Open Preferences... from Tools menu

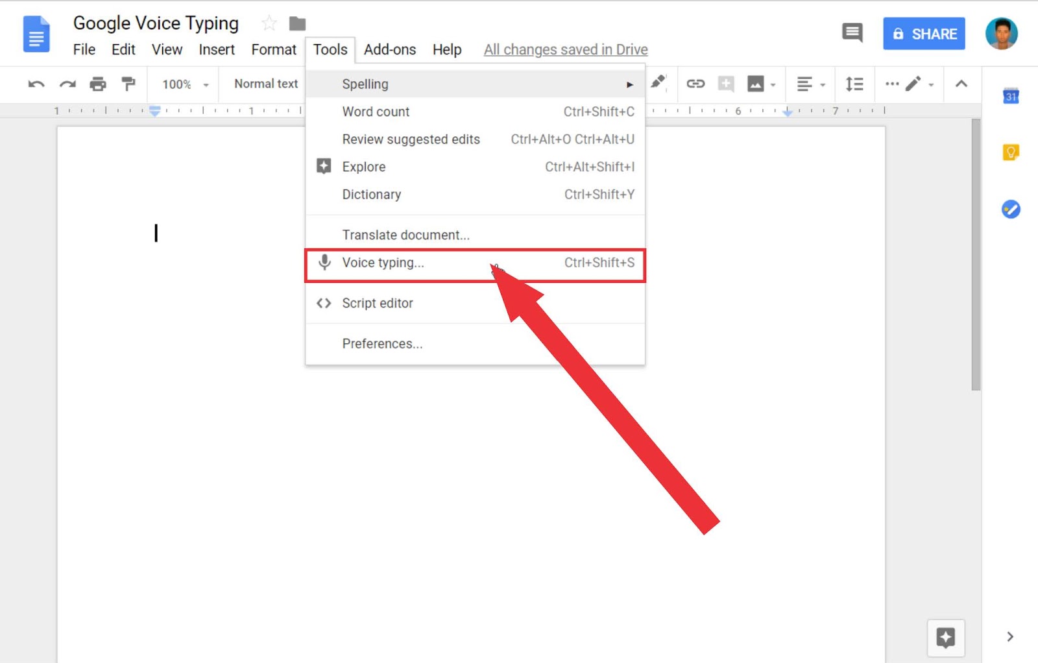click(475, 344)
